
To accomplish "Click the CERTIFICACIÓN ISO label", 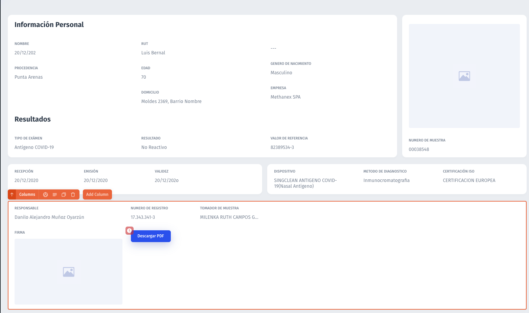I will 459,171.
